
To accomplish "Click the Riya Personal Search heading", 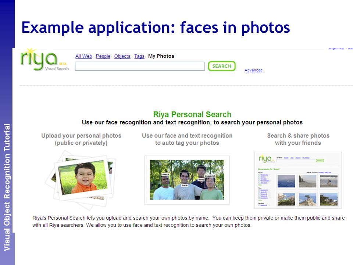I will (x=192, y=114).
